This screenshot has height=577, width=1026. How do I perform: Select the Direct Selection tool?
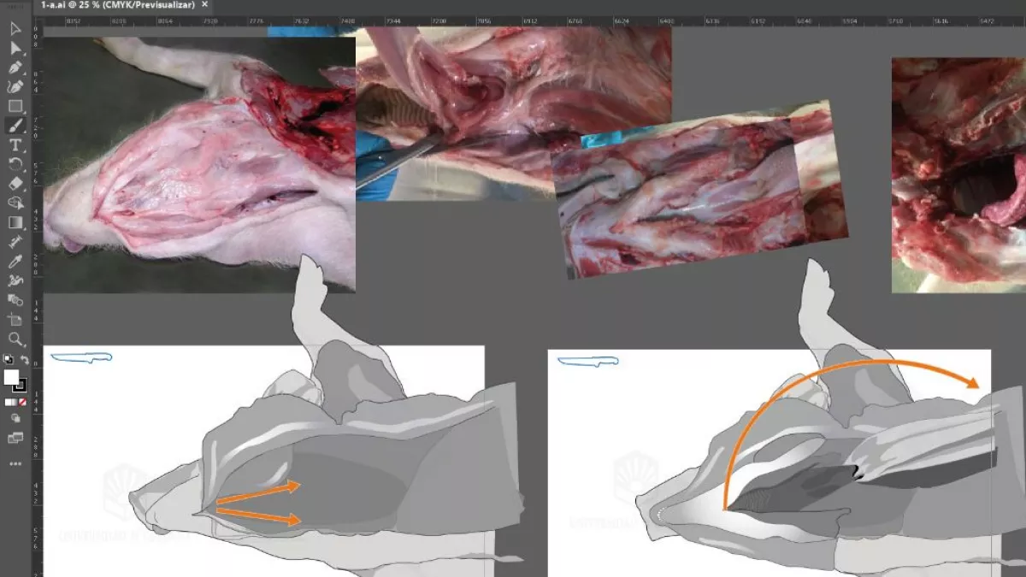(15, 48)
